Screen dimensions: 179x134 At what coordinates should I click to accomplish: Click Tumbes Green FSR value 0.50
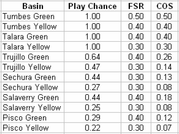point(136,16)
